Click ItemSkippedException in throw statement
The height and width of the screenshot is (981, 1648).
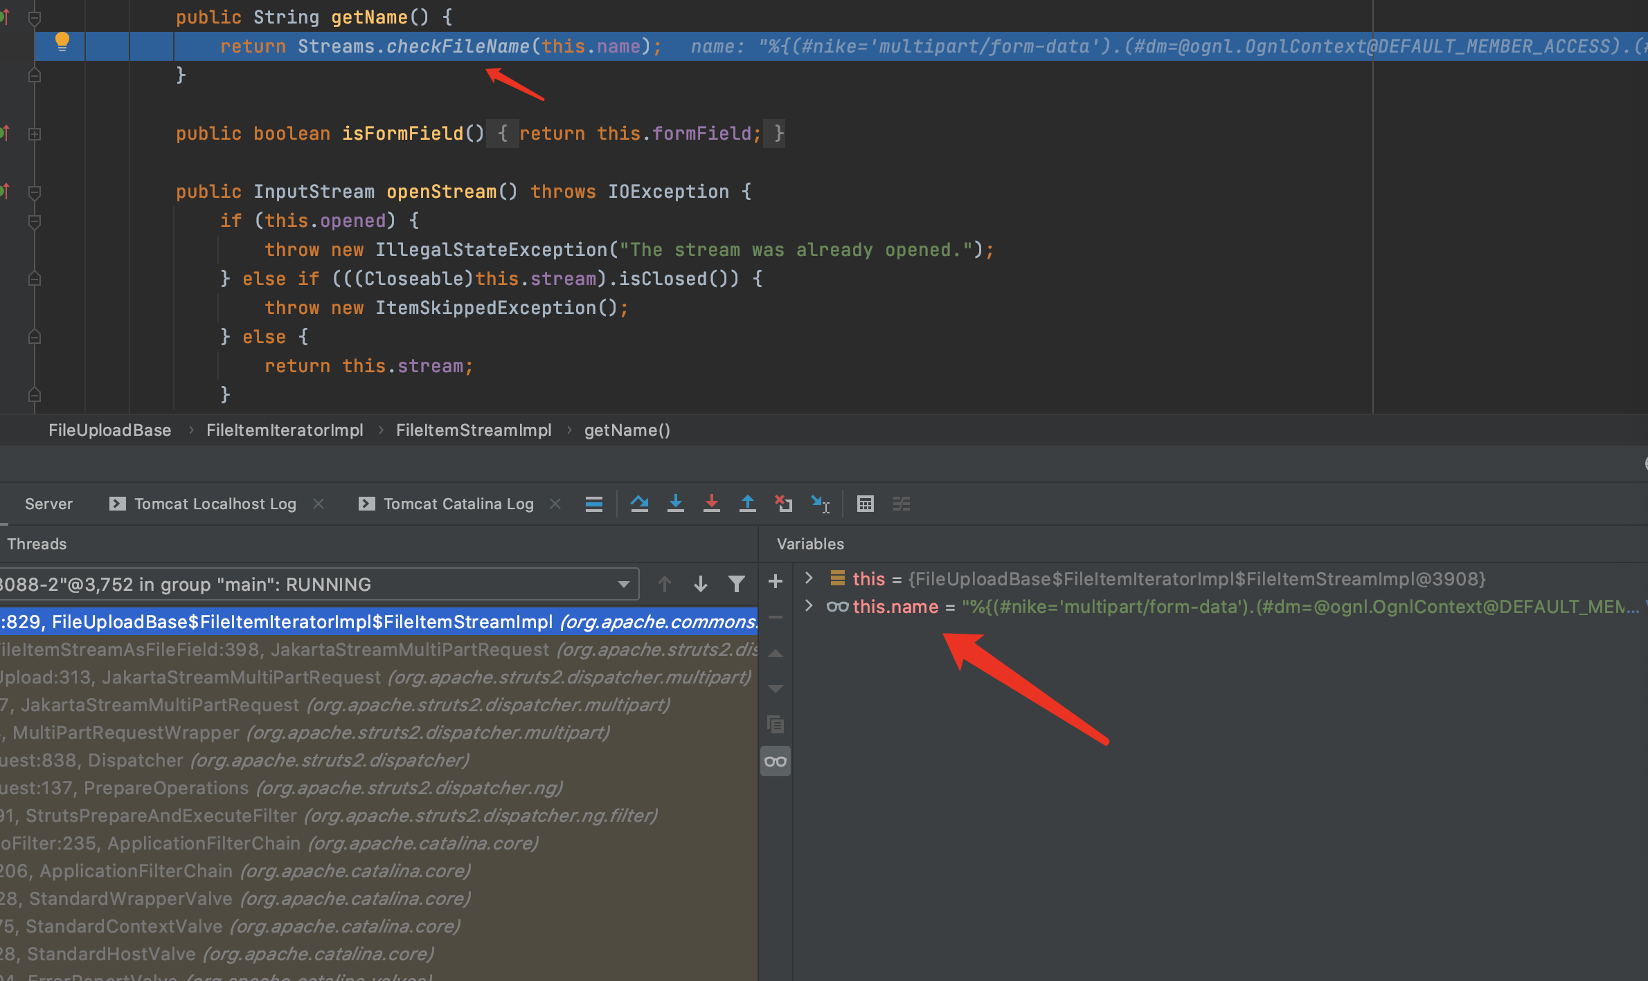tap(485, 308)
